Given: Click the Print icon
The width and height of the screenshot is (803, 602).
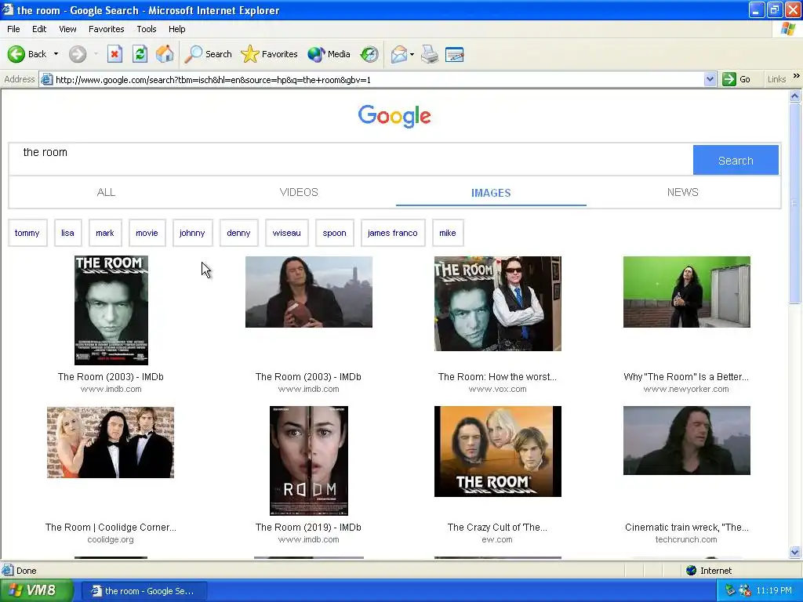Looking at the screenshot, I should [x=430, y=54].
